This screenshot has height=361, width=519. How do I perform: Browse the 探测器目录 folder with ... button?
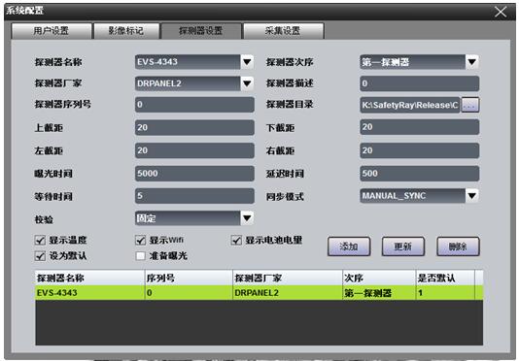click(x=470, y=105)
